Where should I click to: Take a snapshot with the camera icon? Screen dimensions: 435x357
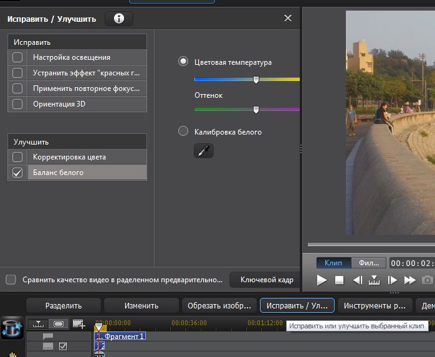pos(428,280)
